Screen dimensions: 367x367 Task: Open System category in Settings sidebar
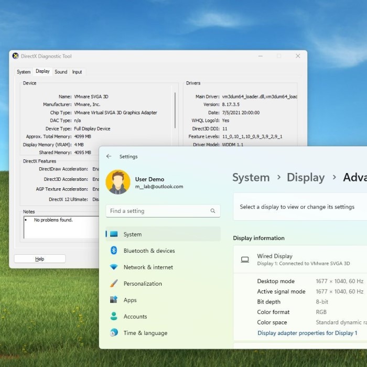pyautogui.click(x=163, y=234)
